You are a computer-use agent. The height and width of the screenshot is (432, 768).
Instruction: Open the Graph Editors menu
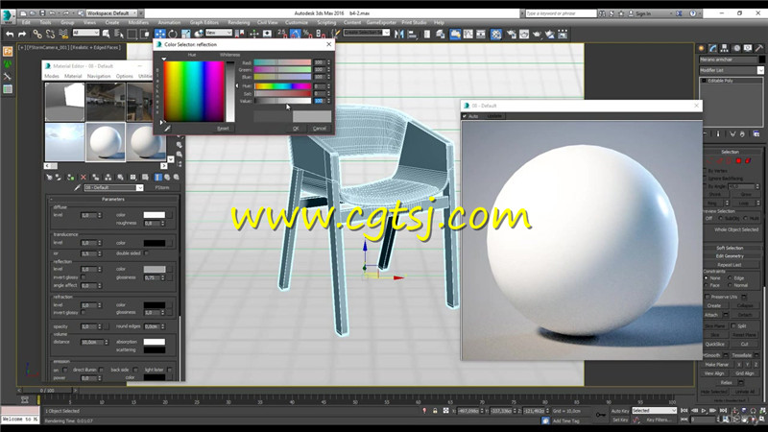204,22
